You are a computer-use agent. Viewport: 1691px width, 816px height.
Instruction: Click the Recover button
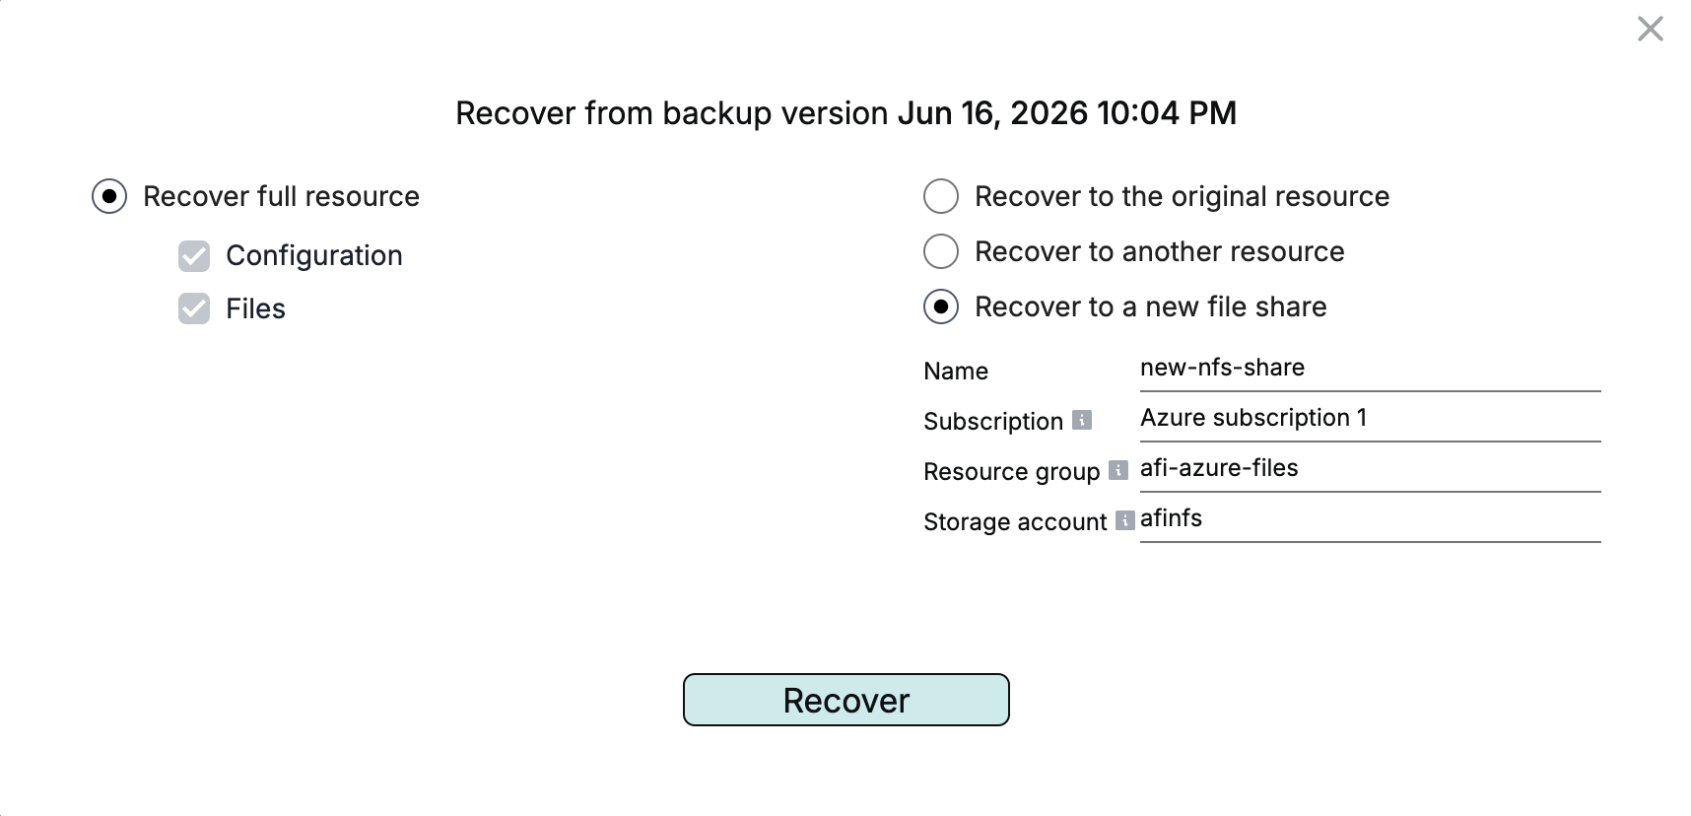pos(845,700)
